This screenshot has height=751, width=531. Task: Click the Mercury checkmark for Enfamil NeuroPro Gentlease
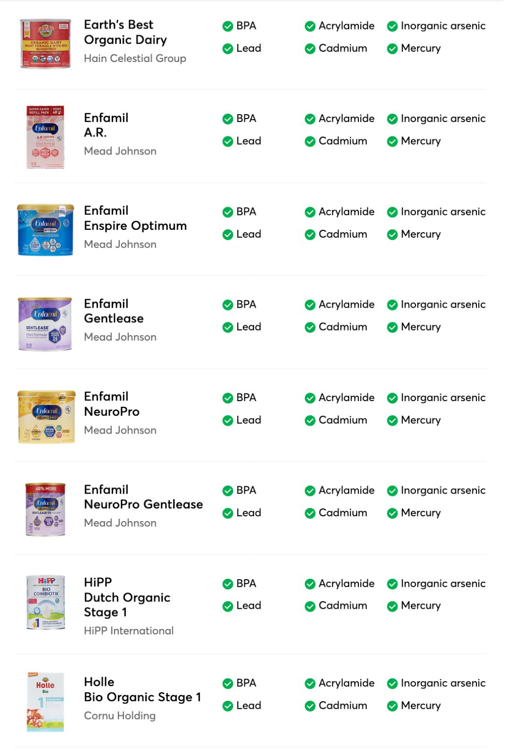pos(392,513)
